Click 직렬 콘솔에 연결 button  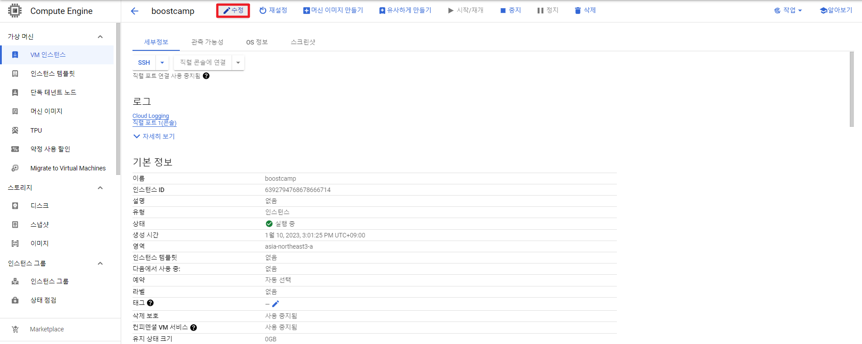tap(203, 63)
